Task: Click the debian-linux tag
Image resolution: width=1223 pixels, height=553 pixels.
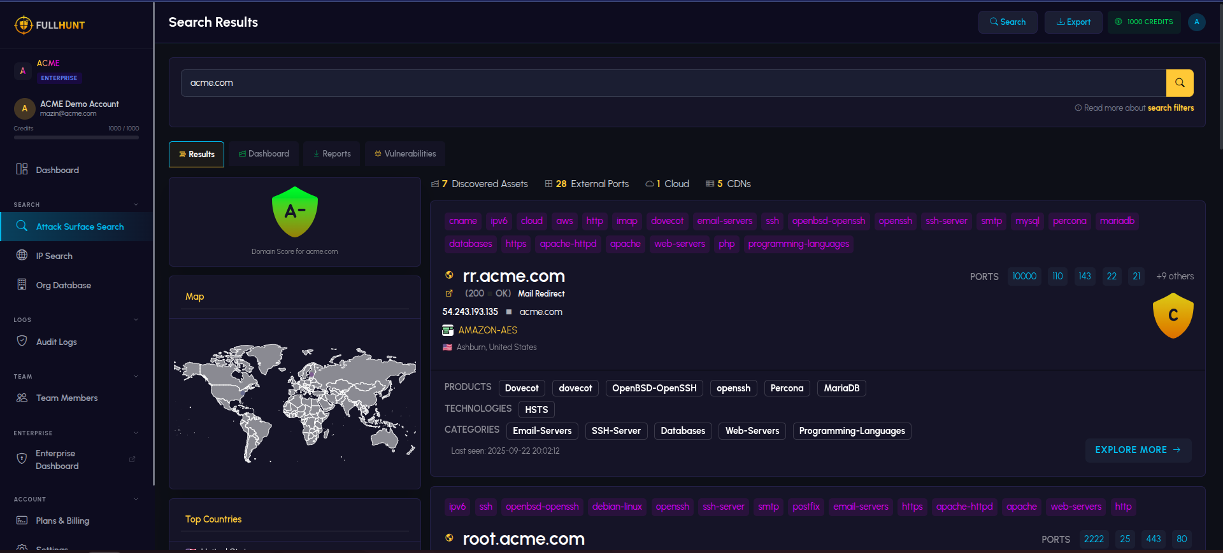Action: click(617, 507)
